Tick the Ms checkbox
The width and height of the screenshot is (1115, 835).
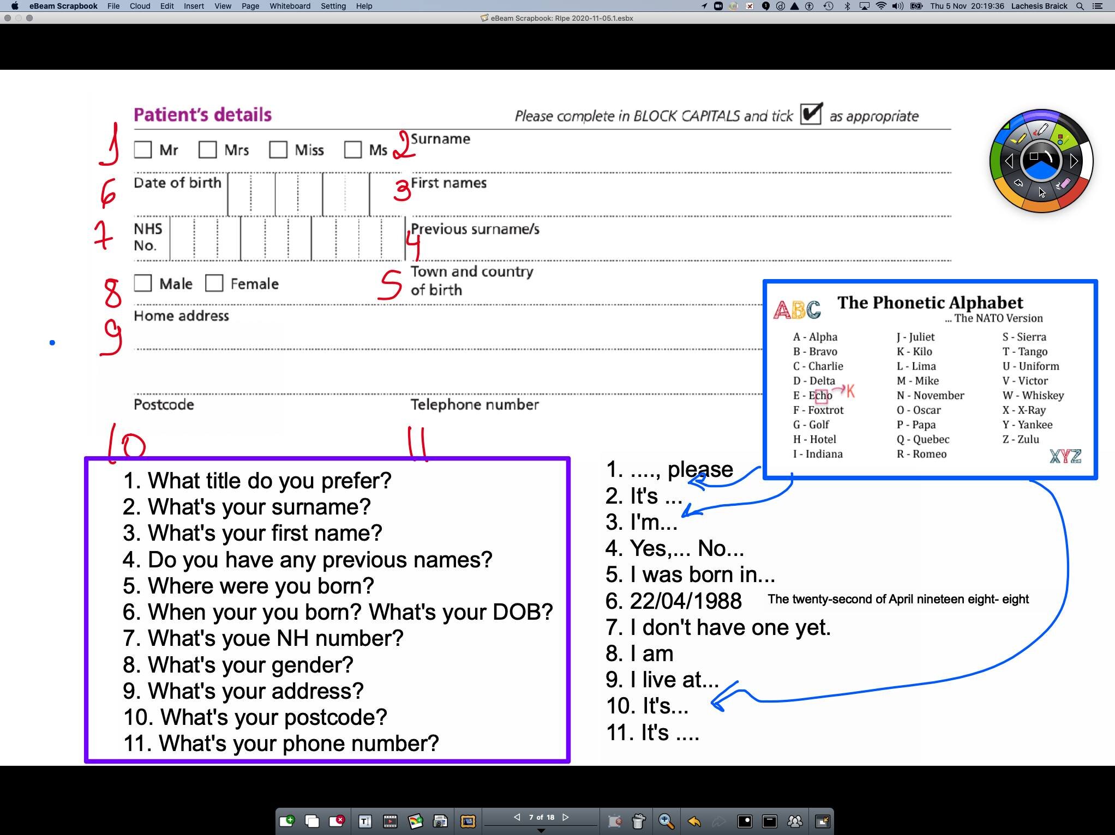(x=353, y=149)
